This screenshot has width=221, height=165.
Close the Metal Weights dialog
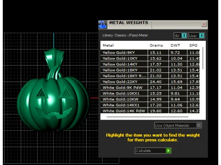pyautogui.click(x=204, y=24)
